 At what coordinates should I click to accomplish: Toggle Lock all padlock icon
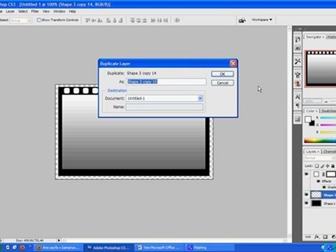click(333, 166)
